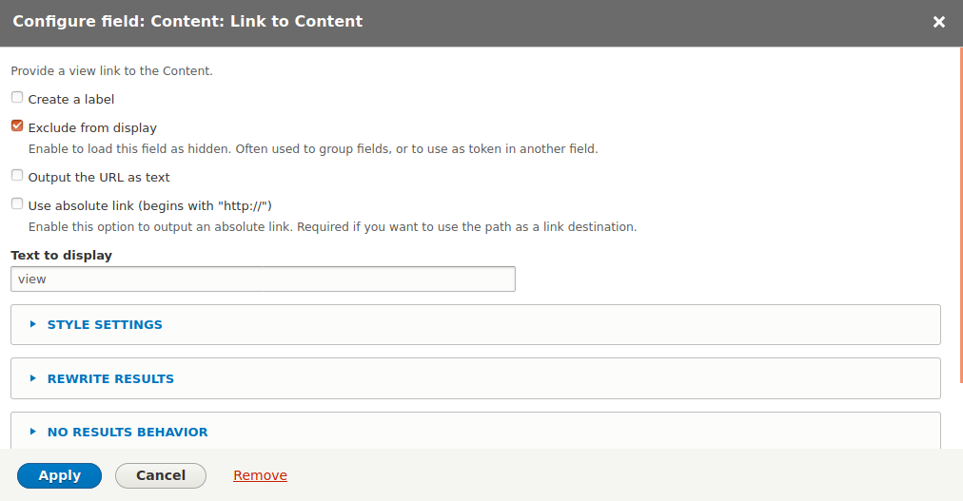
Task: Click the No Results Behavior arrow
Action: 33,432
